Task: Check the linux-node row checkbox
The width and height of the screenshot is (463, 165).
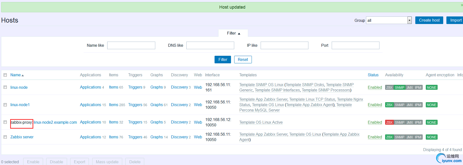Action: 5,87
